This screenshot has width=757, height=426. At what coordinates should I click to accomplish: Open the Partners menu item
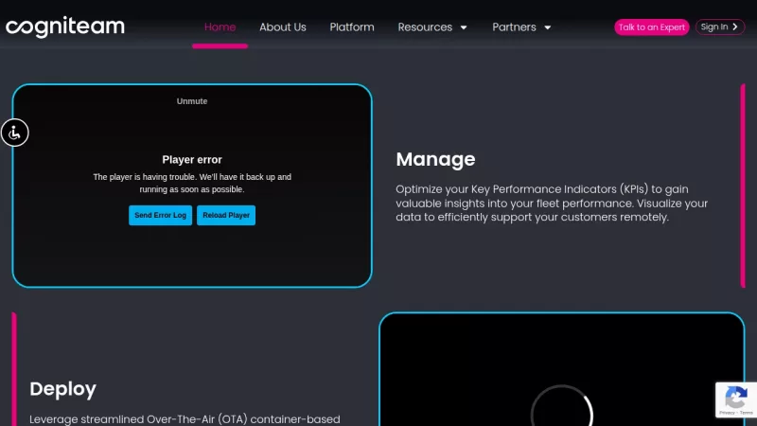point(514,27)
